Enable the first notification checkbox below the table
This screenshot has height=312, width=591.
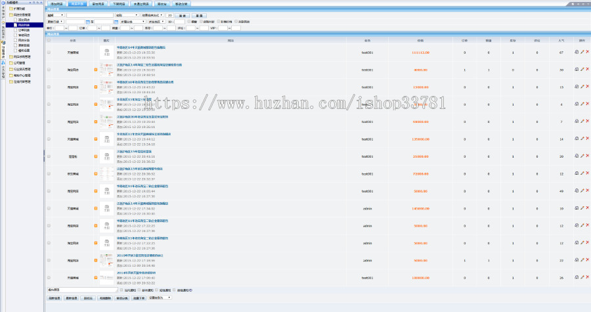pos(121,290)
